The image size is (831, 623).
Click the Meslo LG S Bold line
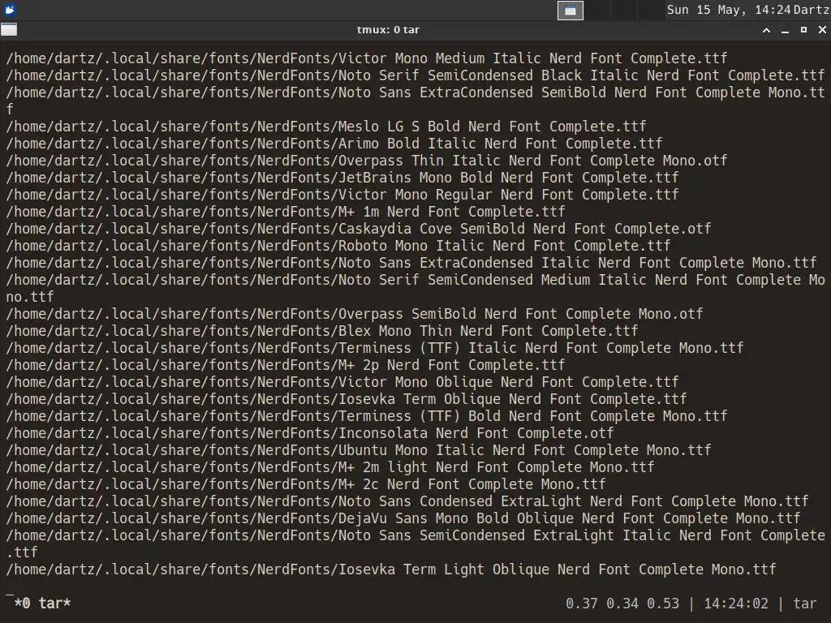[x=326, y=126]
